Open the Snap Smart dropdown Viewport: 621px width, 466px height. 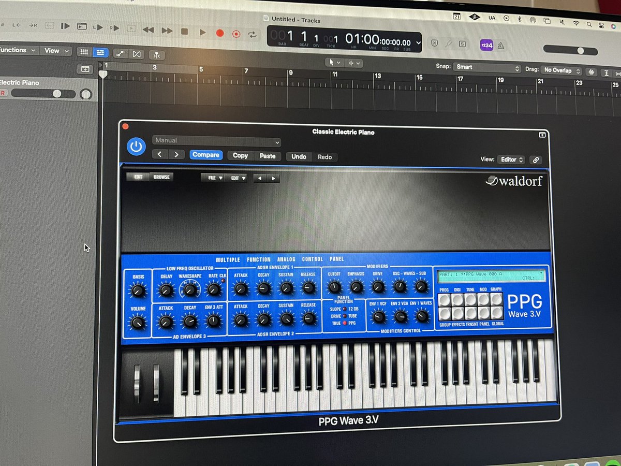[x=486, y=68]
